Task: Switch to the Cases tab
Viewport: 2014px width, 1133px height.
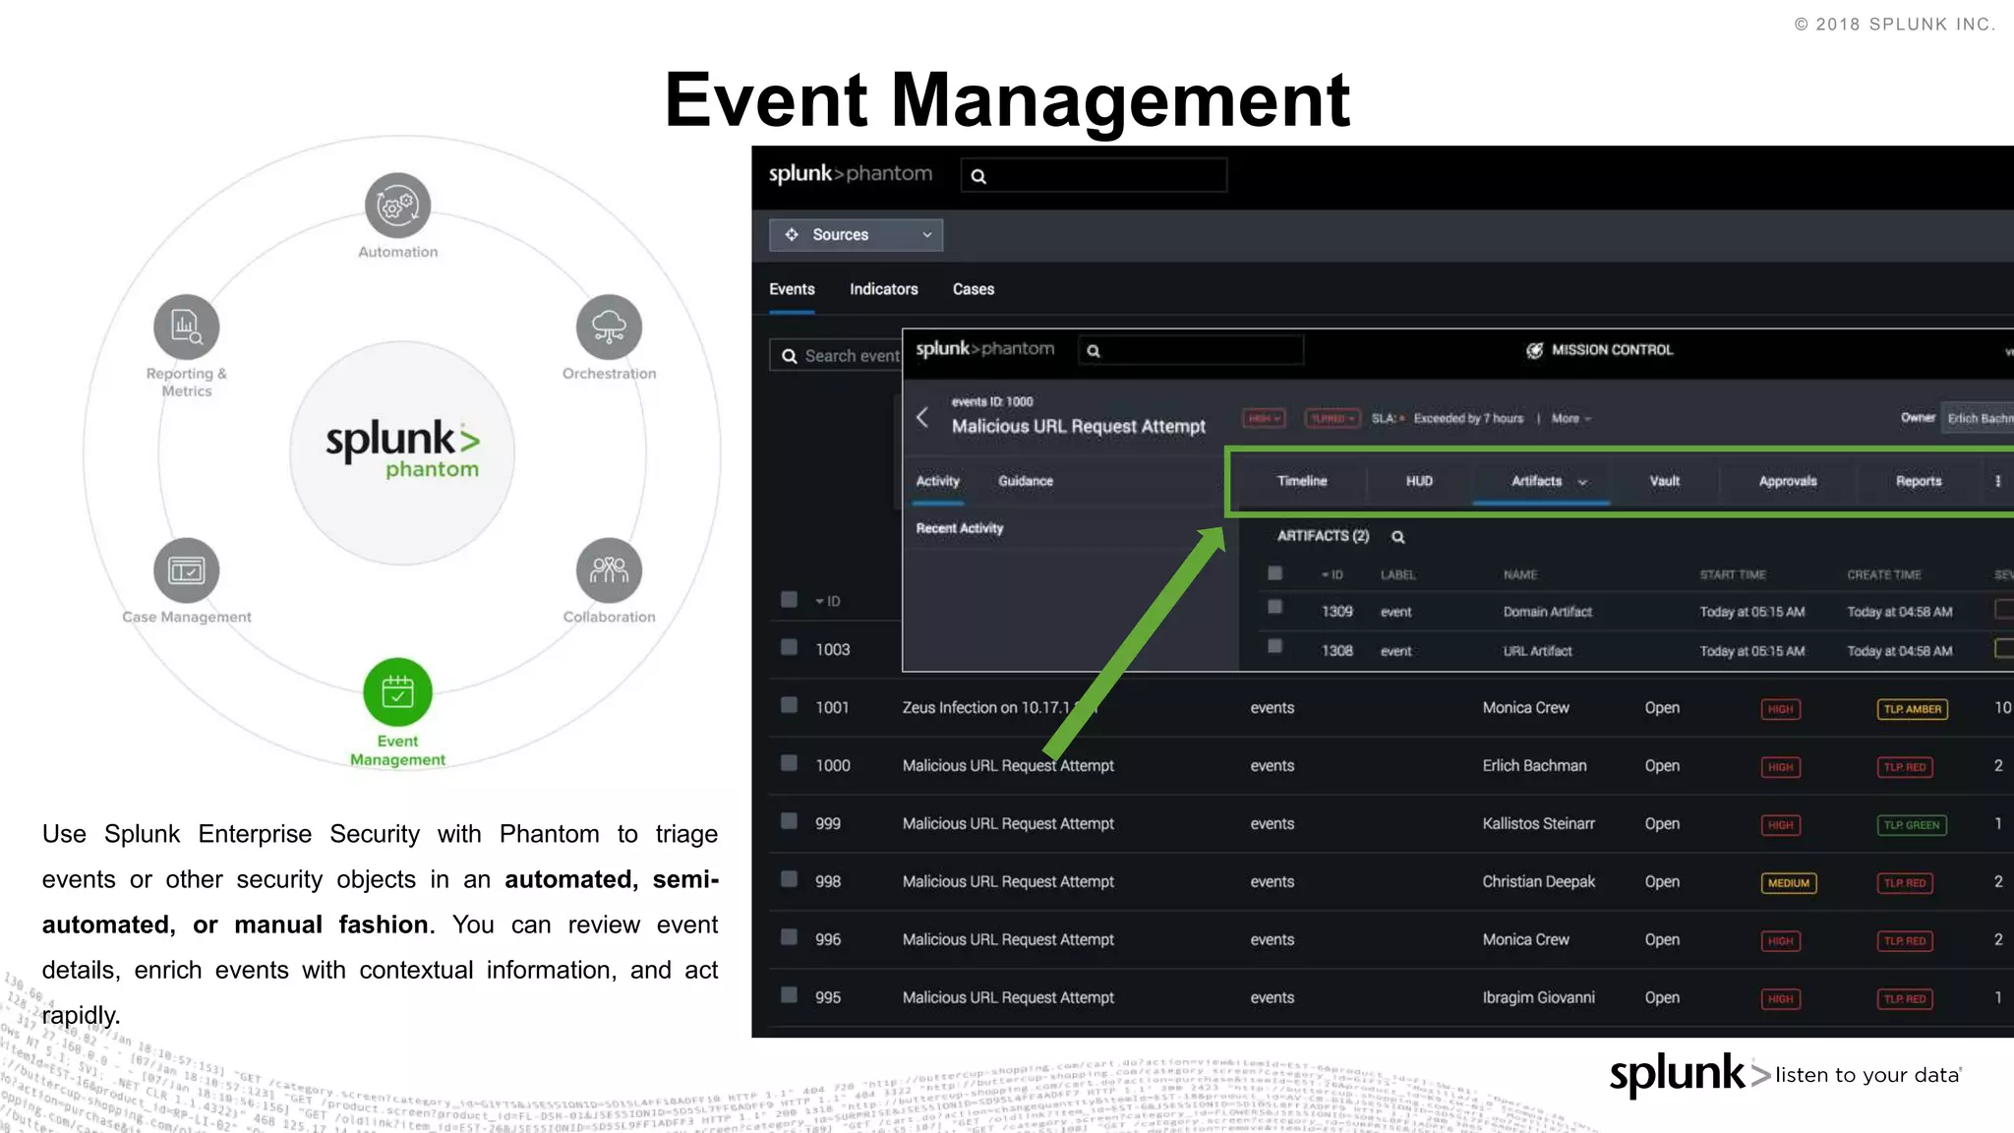Action: point(974,289)
